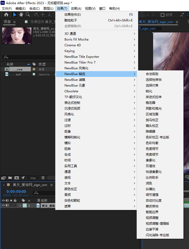Image resolution: width=189 pixels, height=249 pixels.
Task: Click the Interpret Footage icon
Action: 3,178
